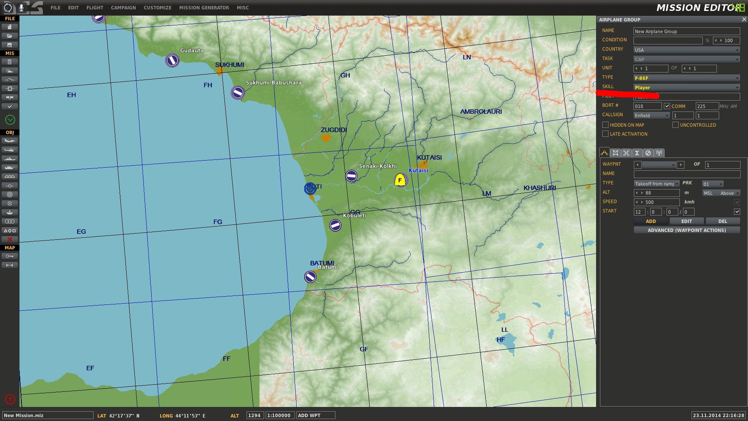This screenshot has height=421, width=748.
Task: Click the ADD waypoint button
Action: [x=651, y=221]
